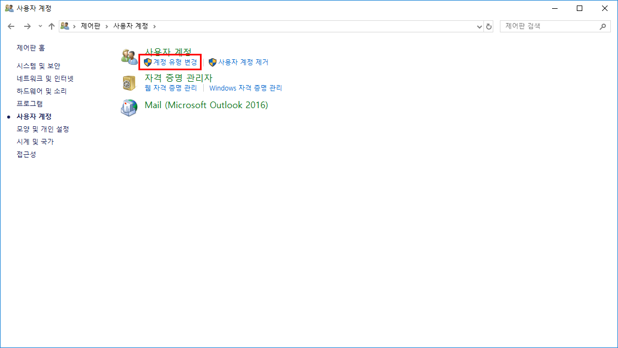Screen dimensions: 618x348
Task: Expand the address bar history dropdown
Action: click(479, 27)
